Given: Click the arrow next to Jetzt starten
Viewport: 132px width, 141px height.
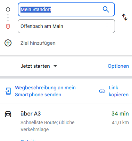Looking at the screenshot, I should tap(55, 66).
